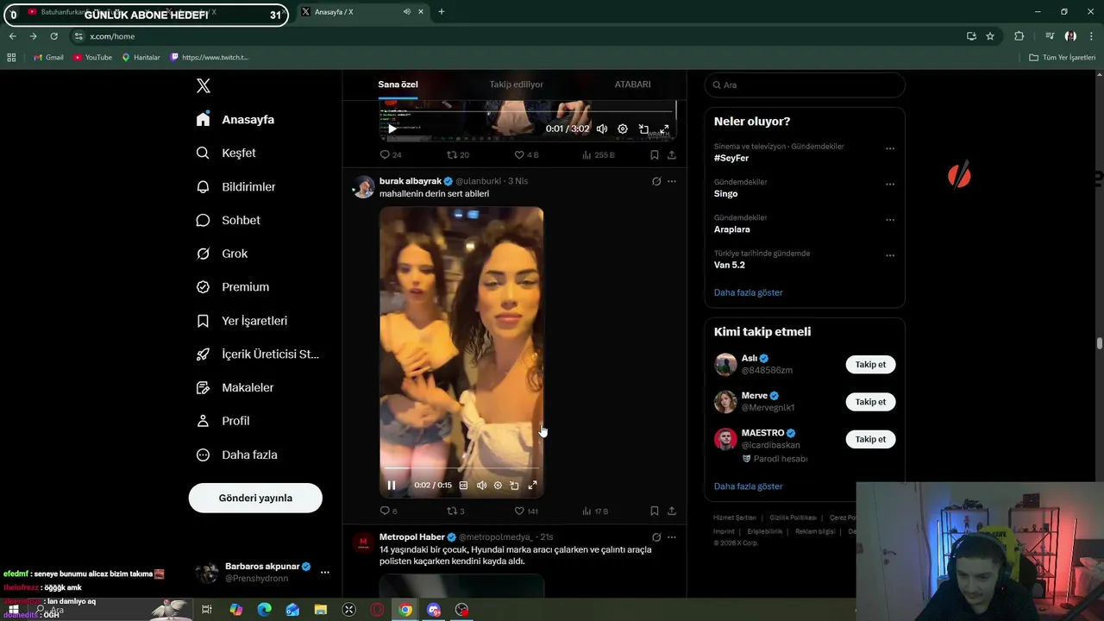Viewport: 1104px width, 621px height.
Task: Open Metropol Haber profile name
Action: pos(412,537)
